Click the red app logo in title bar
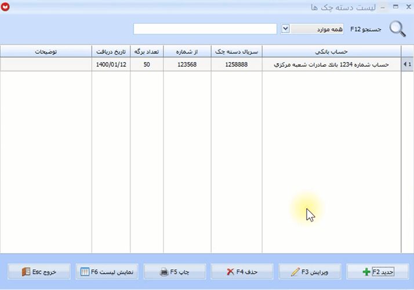 [5, 7]
